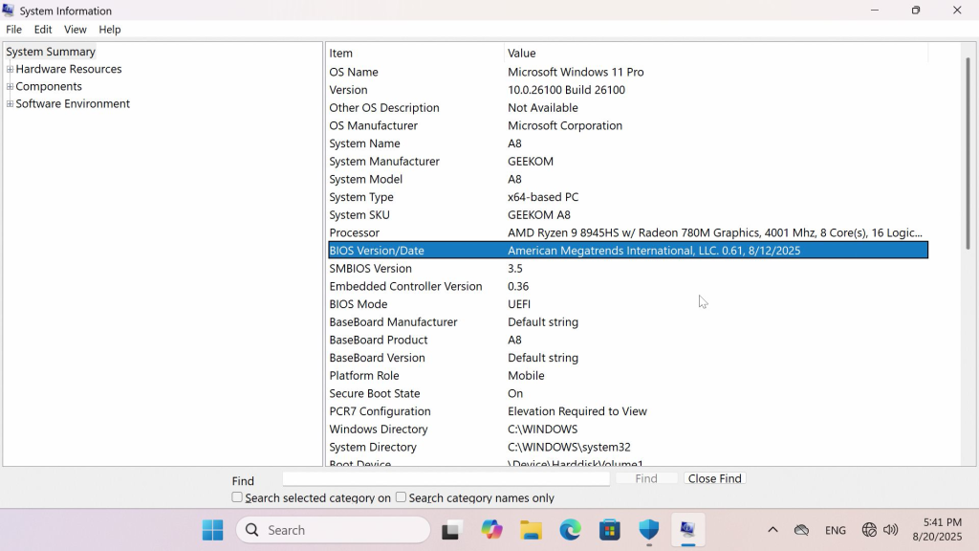Click the Find button
Viewport: 979px width, 551px height.
click(x=646, y=478)
